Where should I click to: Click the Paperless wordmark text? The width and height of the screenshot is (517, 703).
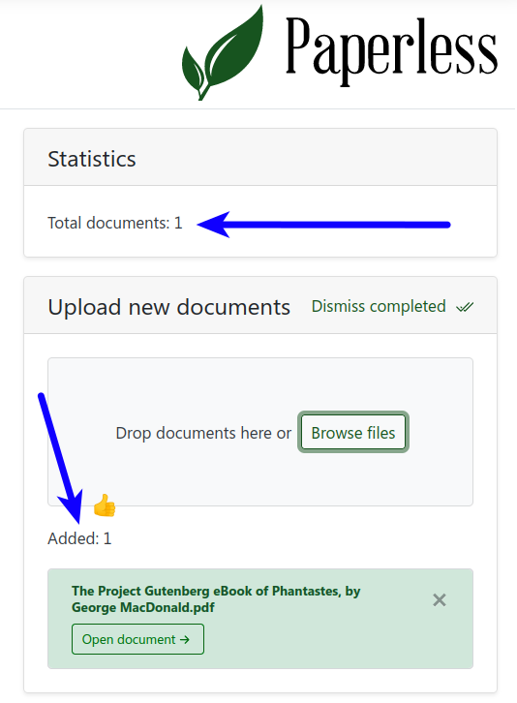pyautogui.click(x=391, y=50)
